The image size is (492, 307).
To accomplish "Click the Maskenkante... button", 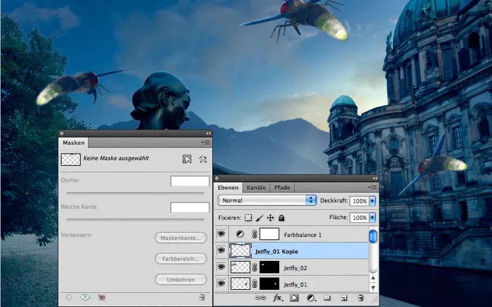I will click(181, 238).
